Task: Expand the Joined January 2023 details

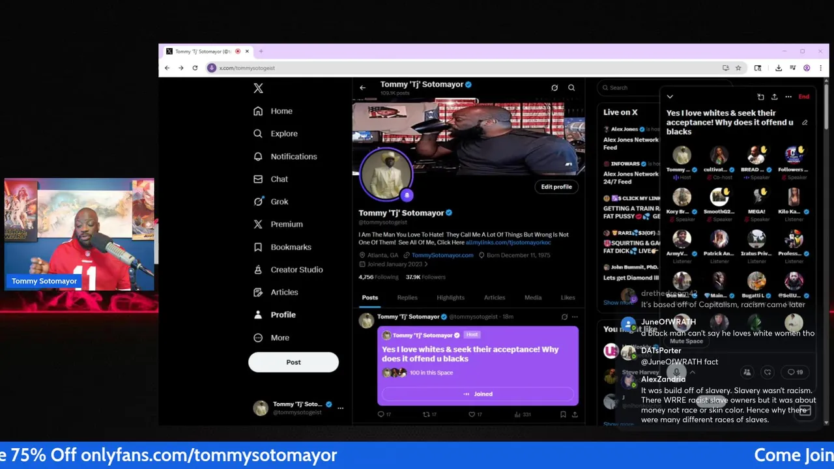Action: pos(394,264)
